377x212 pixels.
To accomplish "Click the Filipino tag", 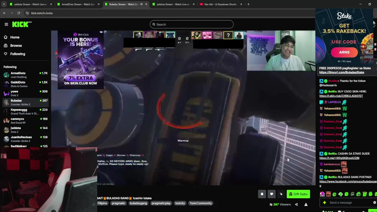I will pos(102,203).
